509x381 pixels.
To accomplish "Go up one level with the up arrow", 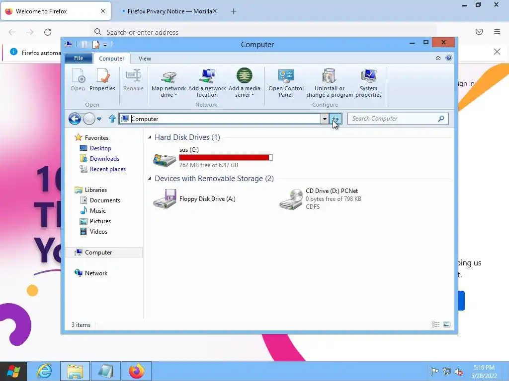I will (112, 119).
